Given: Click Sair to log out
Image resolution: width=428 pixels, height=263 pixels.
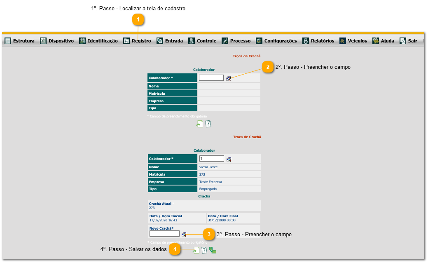Looking at the screenshot, I should coord(408,41).
